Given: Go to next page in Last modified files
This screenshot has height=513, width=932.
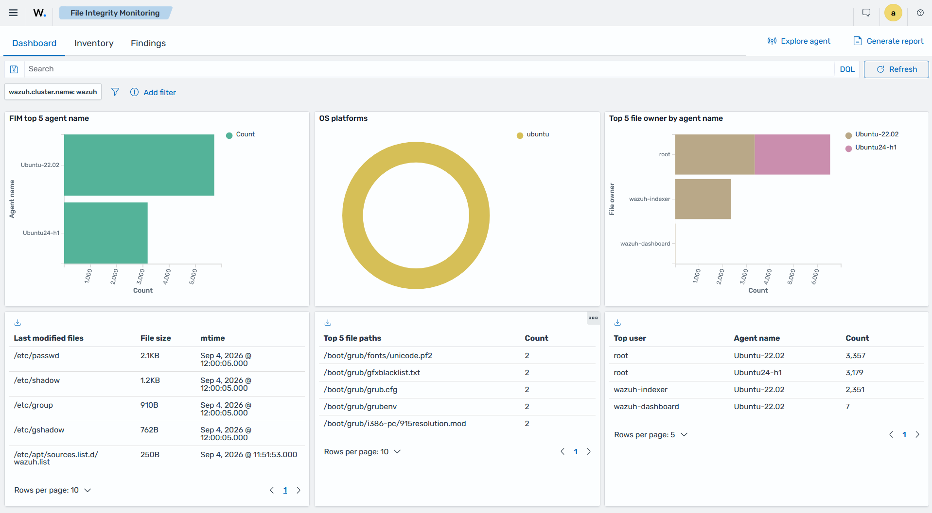Looking at the screenshot, I should pos(299,490).
